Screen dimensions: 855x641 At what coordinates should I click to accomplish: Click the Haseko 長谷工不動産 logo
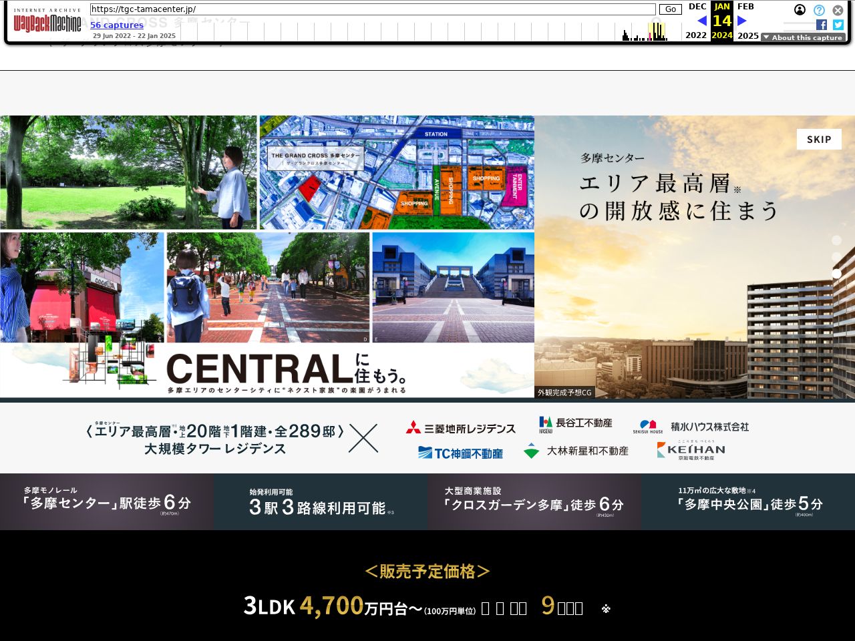[x=576, y=424]
